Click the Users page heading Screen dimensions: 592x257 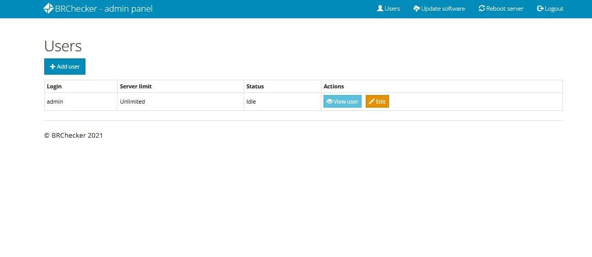63,46
